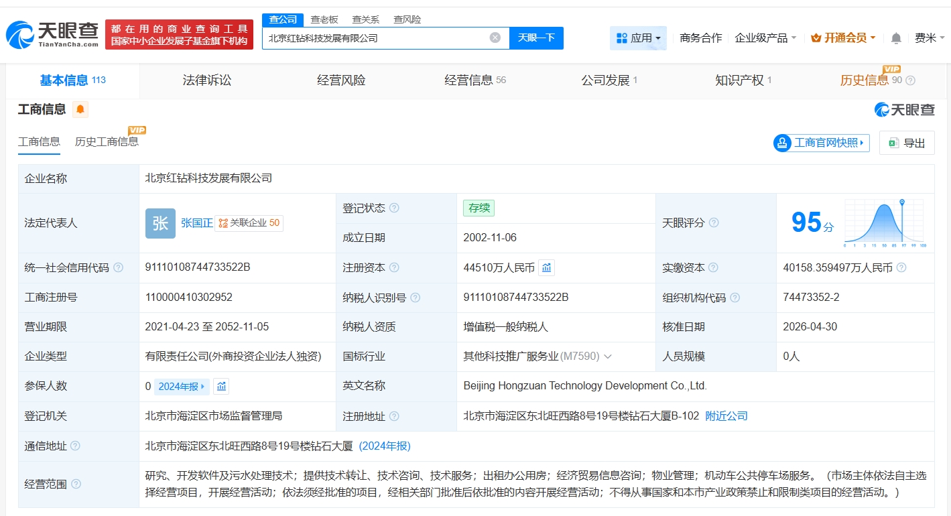This screenshot has width=951, height=516.
Task: Click the 天眼一下 search button
Action: click(x=536, y=38)
